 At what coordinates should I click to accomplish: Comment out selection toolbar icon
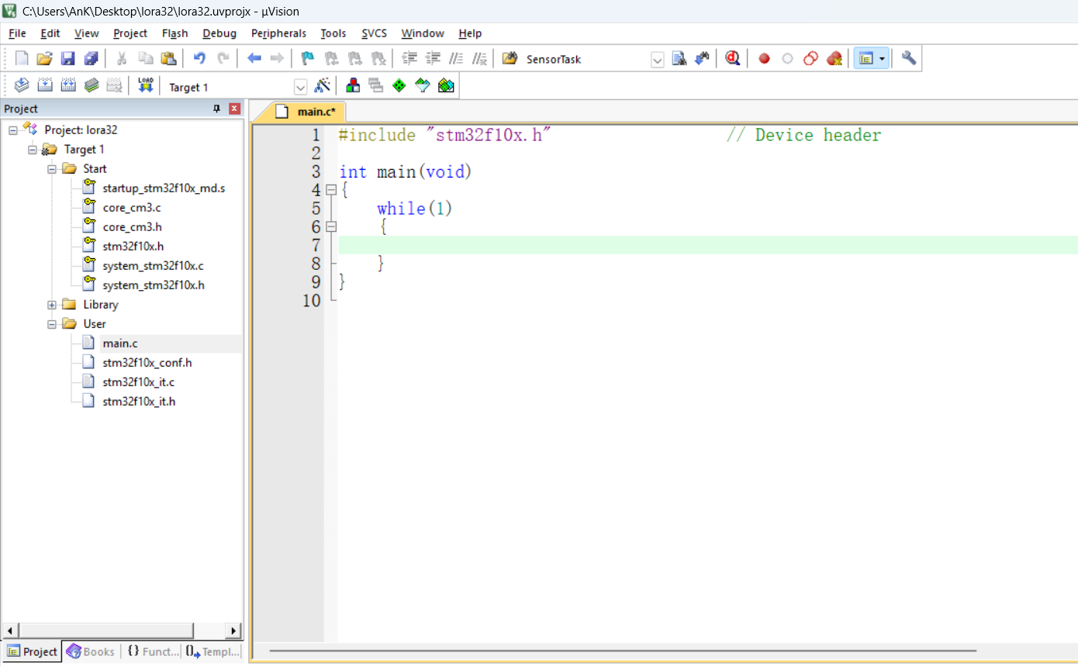[456, 59]
